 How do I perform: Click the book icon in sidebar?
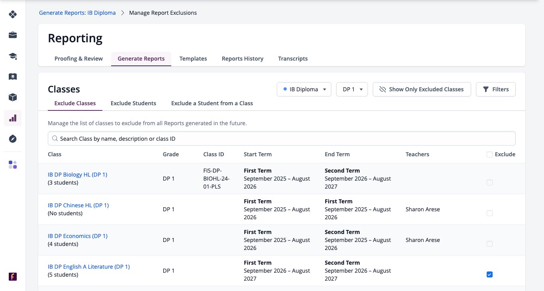click(13, 77)
